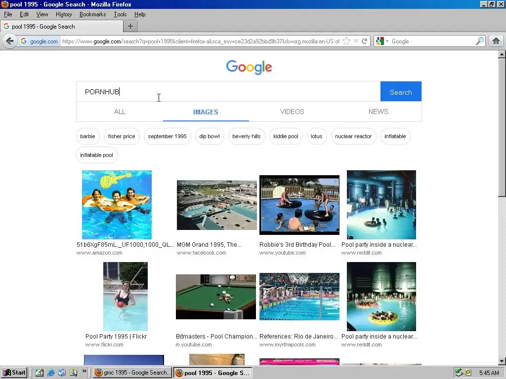This screenshot has width=506, height=379.
Task: Open the Rio de Janeiro swimming pool thumbnail
Action: click(x=299, y=297)
